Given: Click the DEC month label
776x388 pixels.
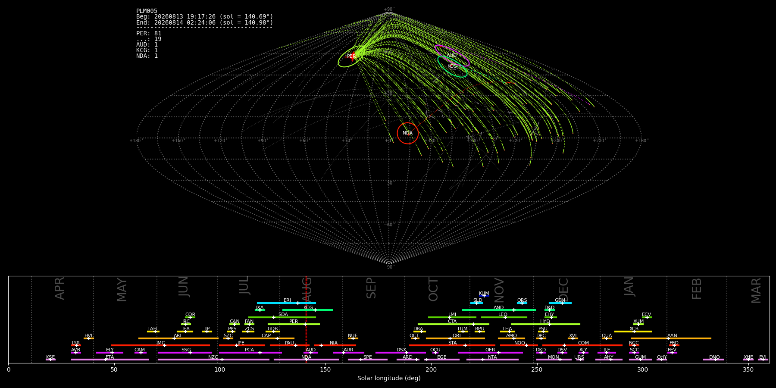Looking at the screenshot, I should 563,289.
